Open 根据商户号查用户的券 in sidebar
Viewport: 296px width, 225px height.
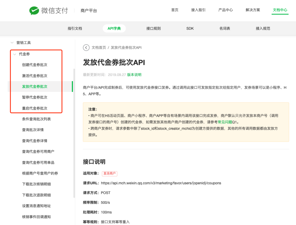(x=40, y=173)
